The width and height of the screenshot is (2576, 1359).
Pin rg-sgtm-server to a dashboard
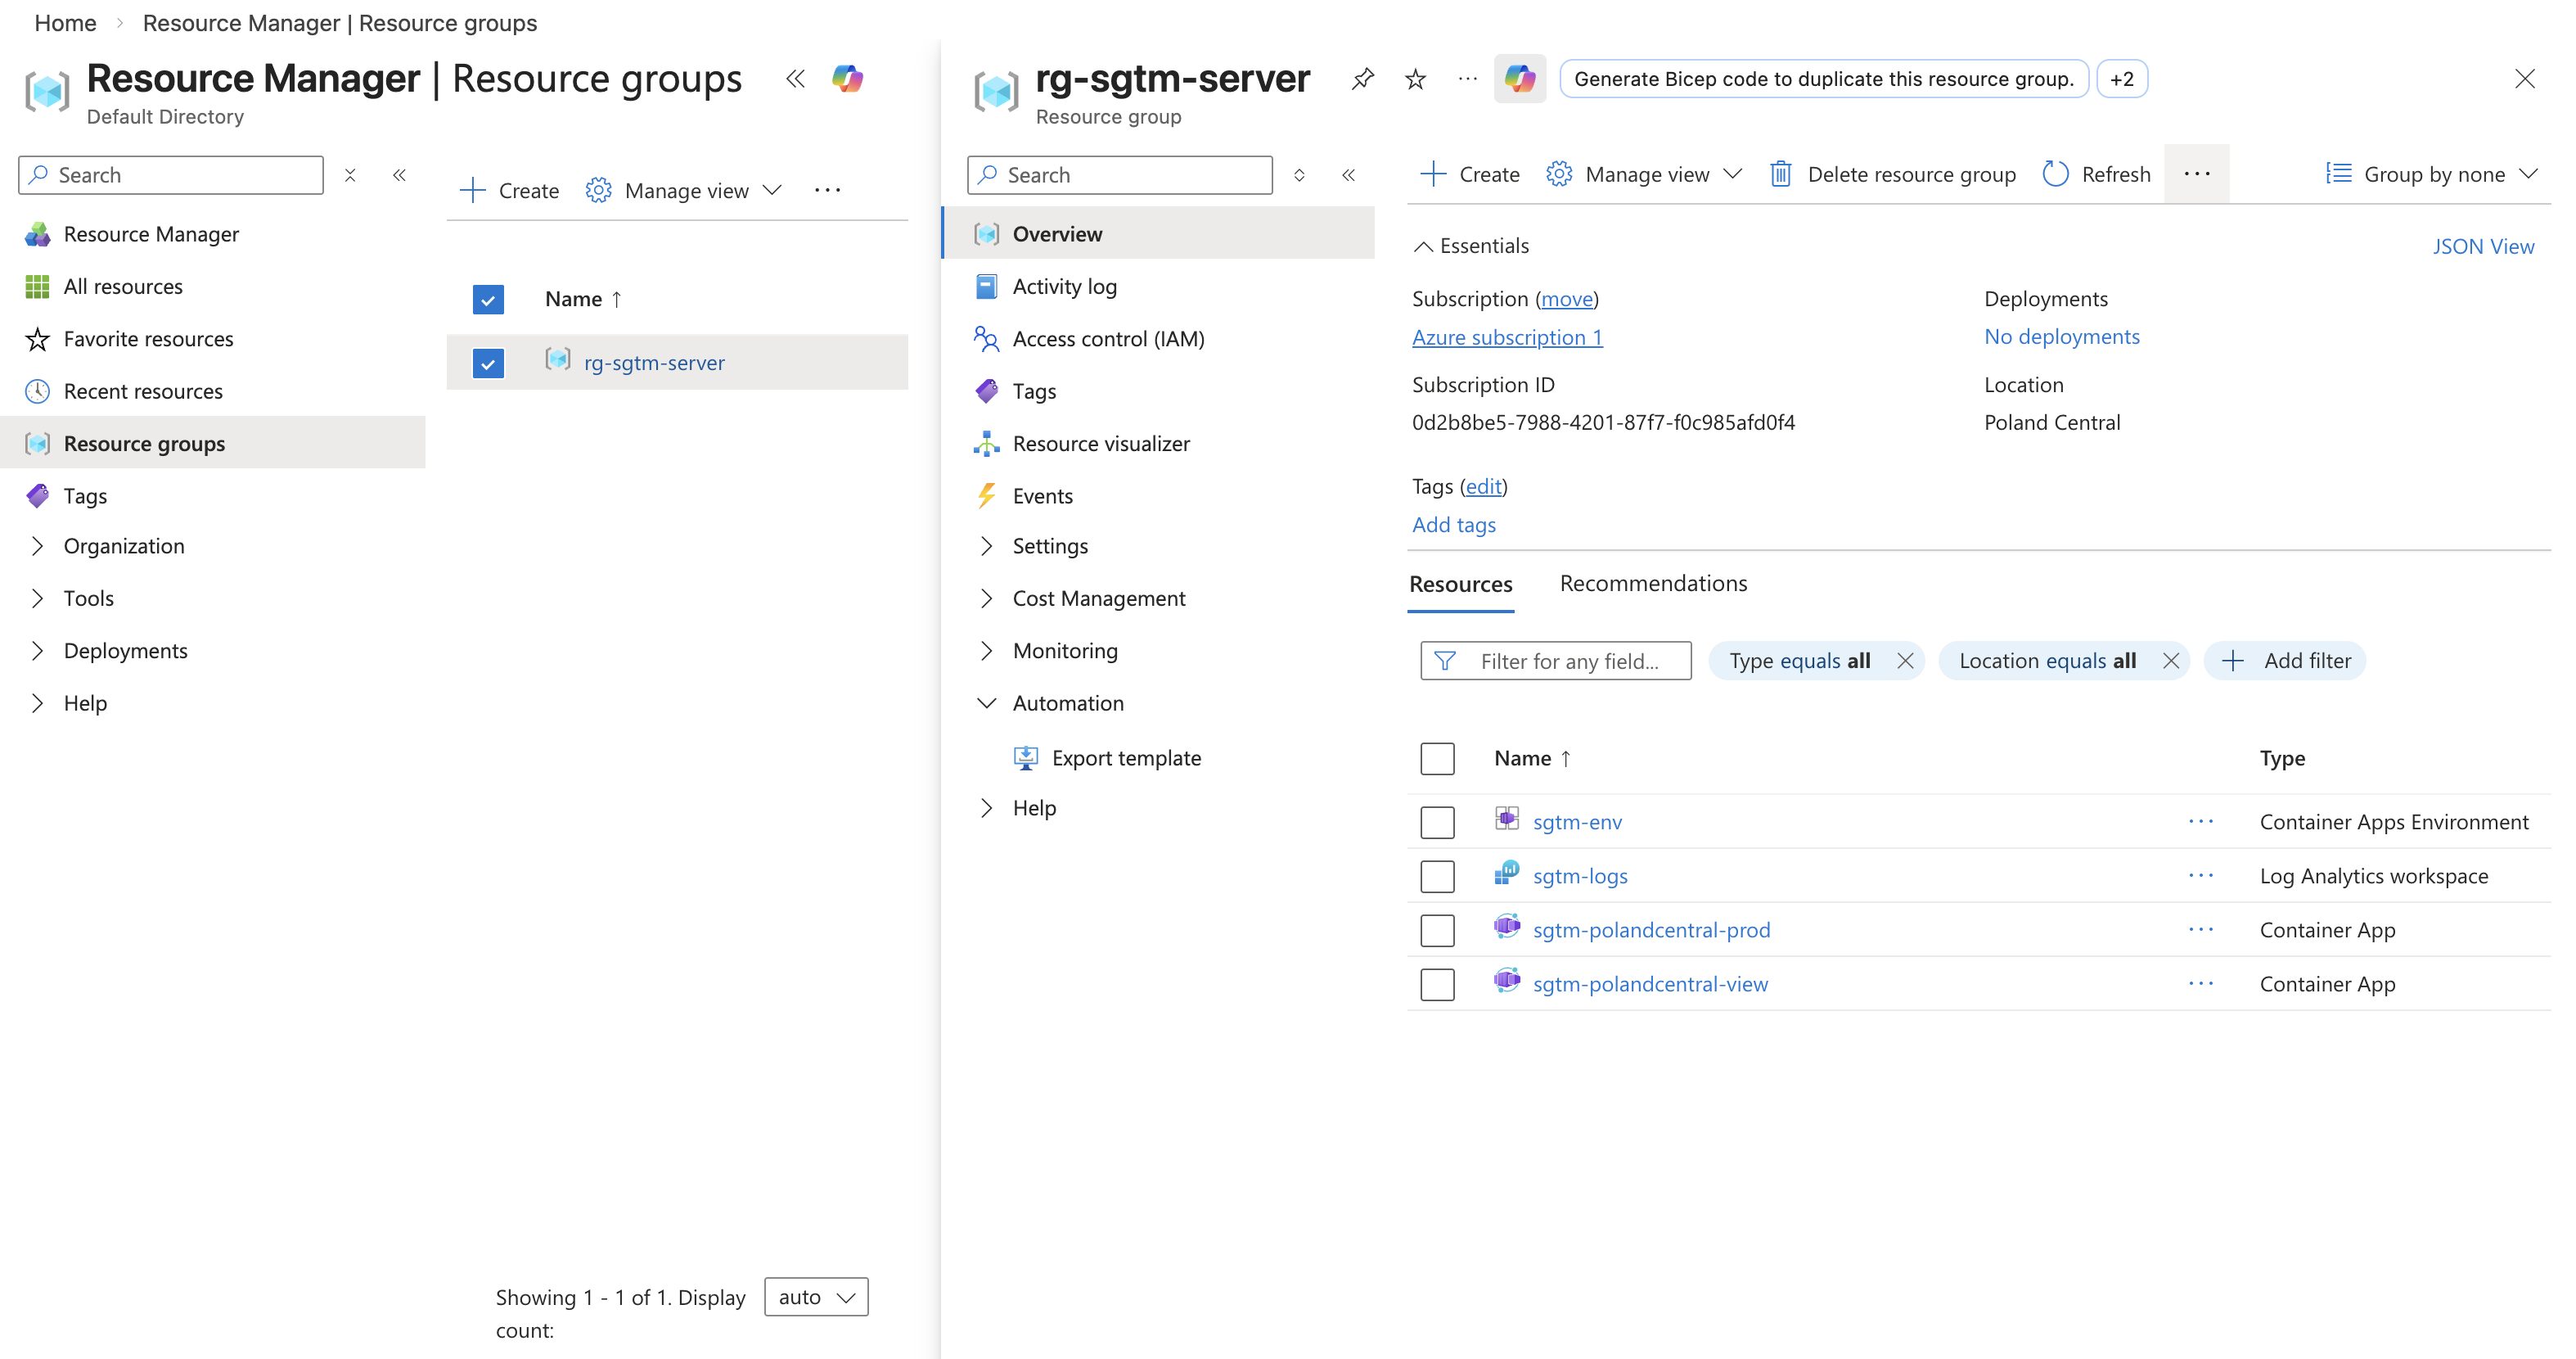pos(1362,78)
